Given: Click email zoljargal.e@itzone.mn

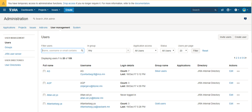Looking at the screenshot, I should (x=91, y=86).
